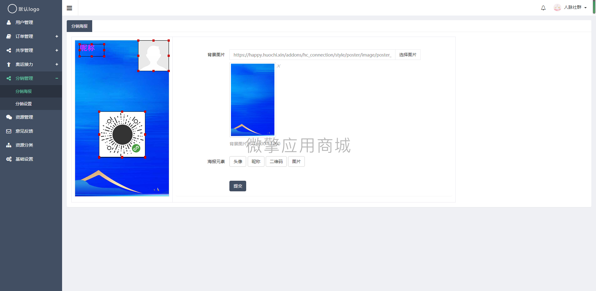Add 头像 poster element
The image size is (596, 291).
(x=238, y=161)
